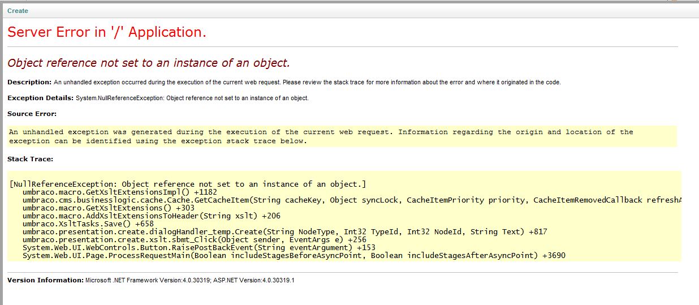Click the [NullReferenceException: ...] stack line
The height and width of the screenshot is (305, 699).
(188, 184)
